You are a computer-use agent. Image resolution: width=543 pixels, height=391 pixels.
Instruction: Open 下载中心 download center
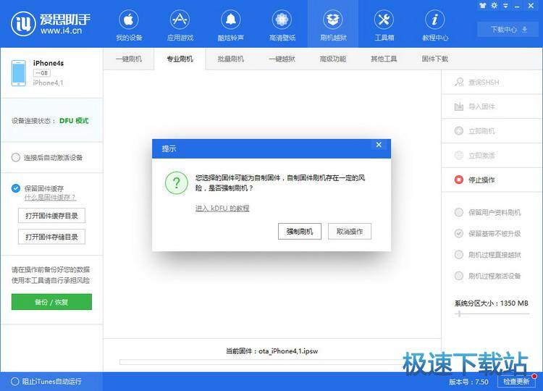508,30
